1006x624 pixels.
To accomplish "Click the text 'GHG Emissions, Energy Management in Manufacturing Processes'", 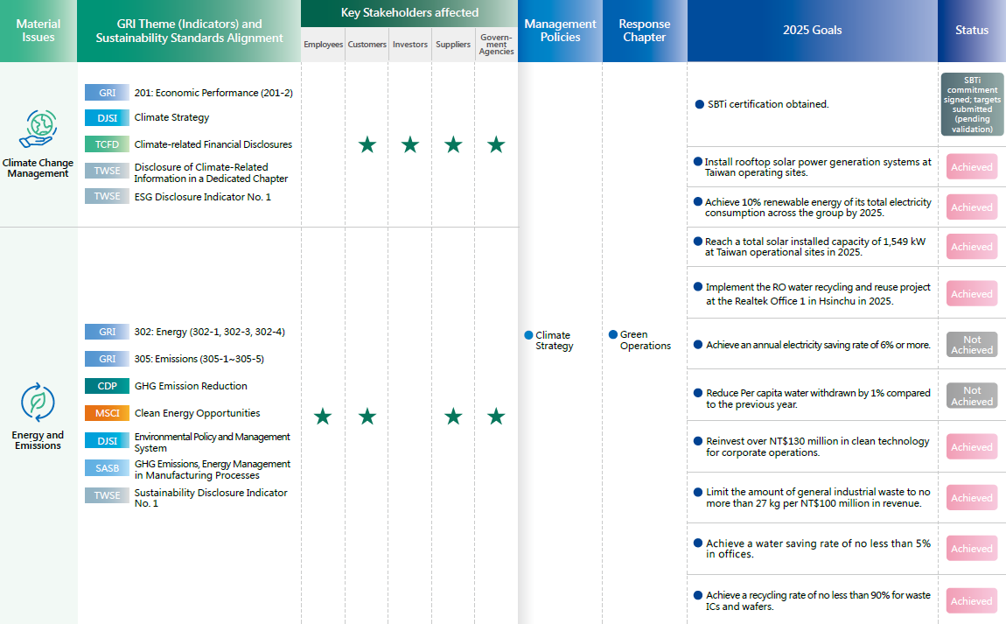I will pyautogui.click(x=213, y=469).
